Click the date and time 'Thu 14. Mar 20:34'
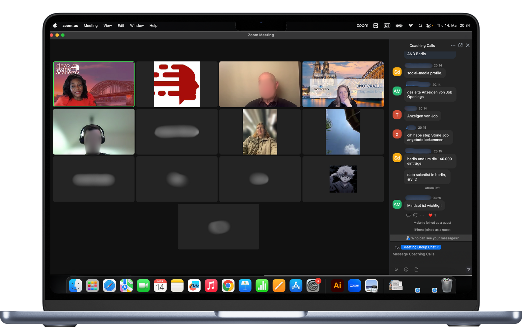The width and height of the screenshot is (525, 329). click(x=454, y=26)
